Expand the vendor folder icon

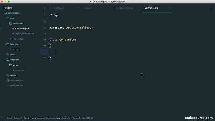click(x=8, y=75)
